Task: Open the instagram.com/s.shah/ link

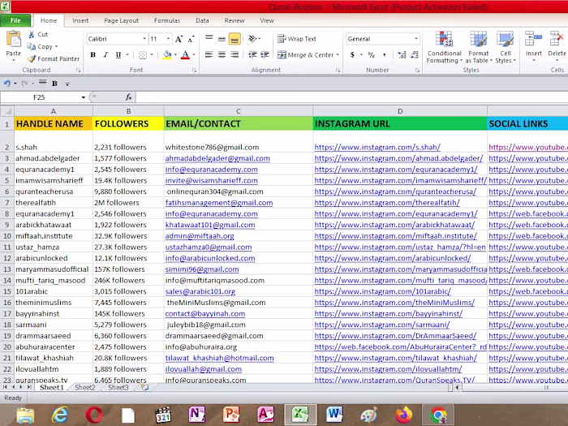Action: [377, 147]
